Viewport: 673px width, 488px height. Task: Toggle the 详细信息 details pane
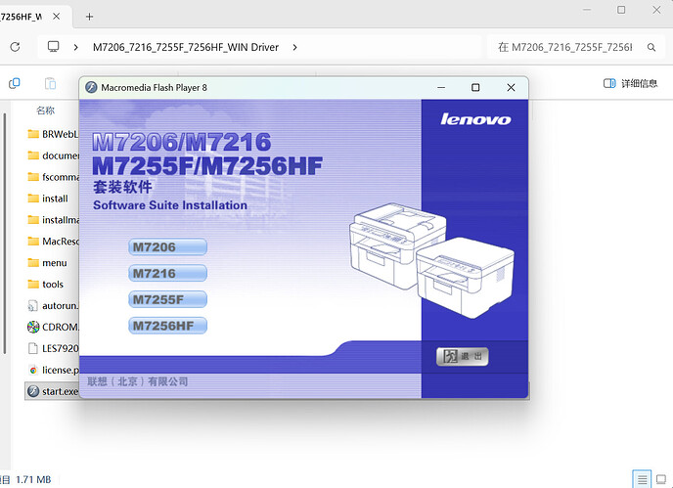631,83
